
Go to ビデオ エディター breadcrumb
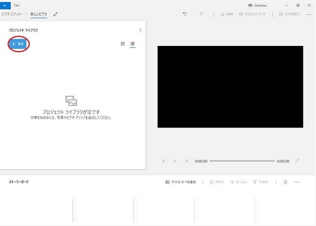(x=13, y=14)
